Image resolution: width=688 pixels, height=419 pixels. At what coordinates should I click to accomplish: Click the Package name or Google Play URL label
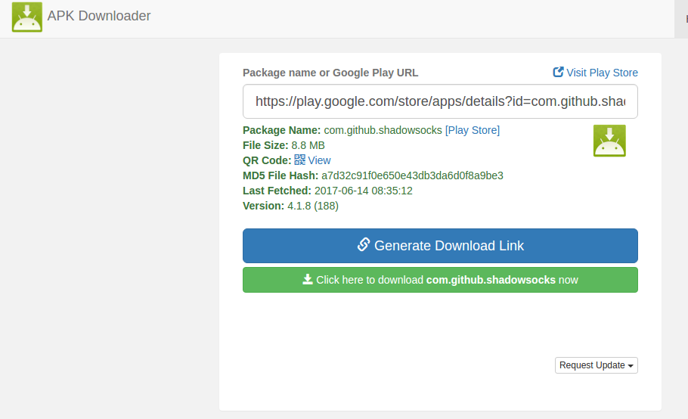(x=330, y=73)
